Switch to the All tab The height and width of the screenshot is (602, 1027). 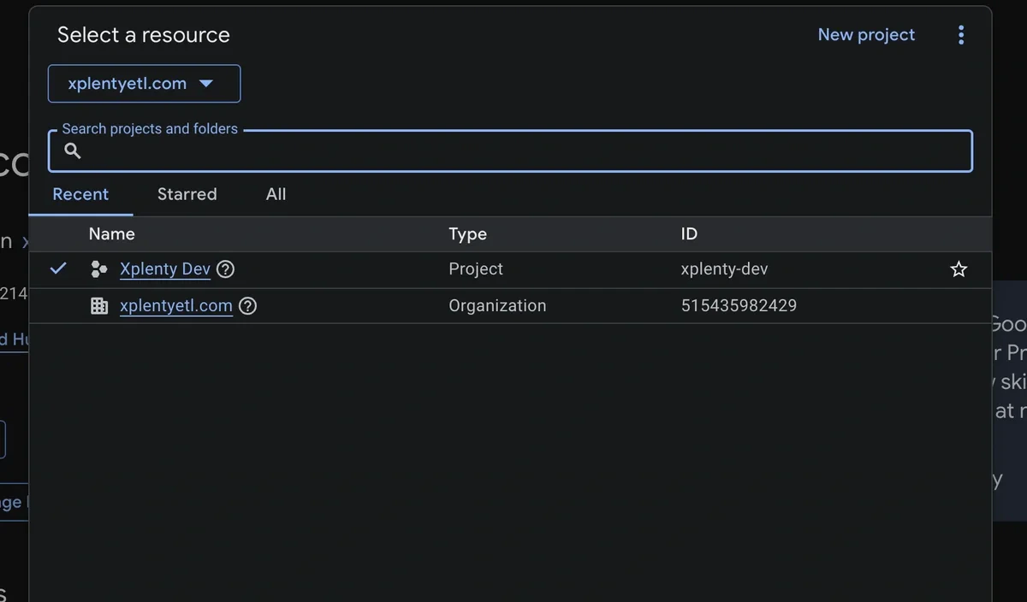(276, 194)
